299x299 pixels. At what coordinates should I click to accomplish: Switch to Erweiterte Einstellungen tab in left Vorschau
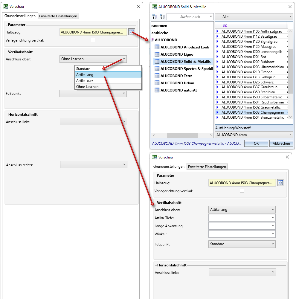[58, 16]
